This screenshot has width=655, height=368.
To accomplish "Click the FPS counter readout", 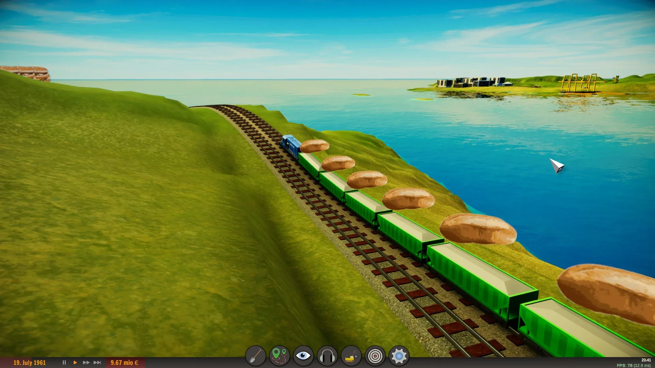I will point(634,365).
